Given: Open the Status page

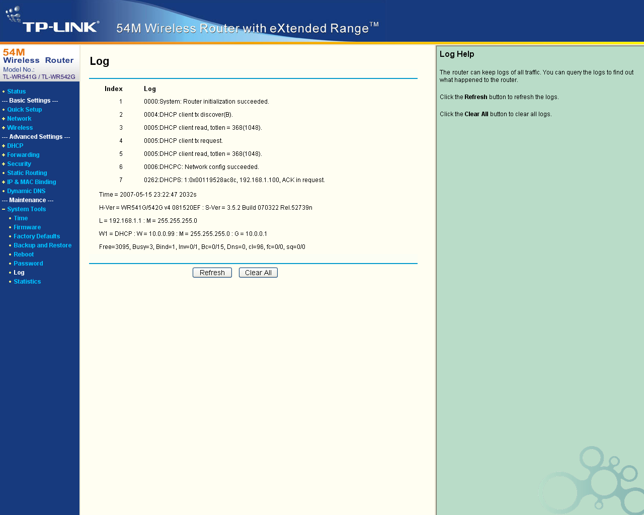Looking at the screenshot, I should [x=16, y=92].
